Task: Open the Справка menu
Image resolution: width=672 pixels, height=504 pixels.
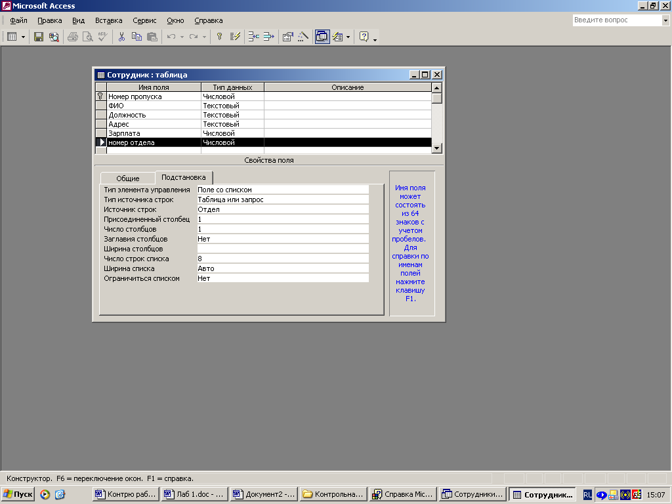Action: (208, 20)
